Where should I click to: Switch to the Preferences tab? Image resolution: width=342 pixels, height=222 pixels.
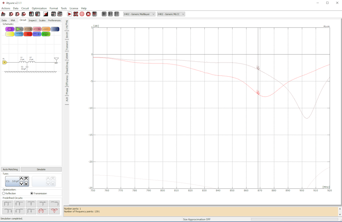pyautogui.click(x=54, y=20)
